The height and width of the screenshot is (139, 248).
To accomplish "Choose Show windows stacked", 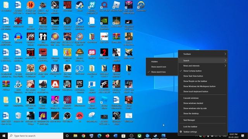I will [x=203, y=103].
